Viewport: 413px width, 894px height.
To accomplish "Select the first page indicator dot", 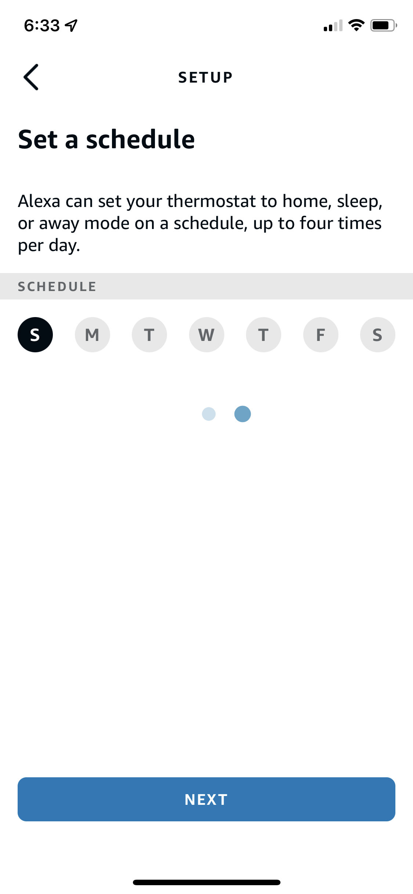I will (209, 414).
